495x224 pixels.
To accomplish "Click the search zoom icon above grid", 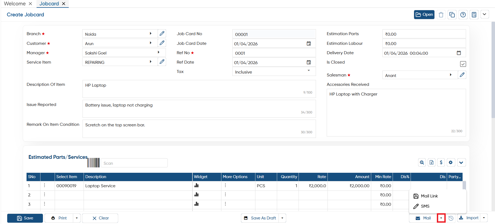I will tap(422, 163).
